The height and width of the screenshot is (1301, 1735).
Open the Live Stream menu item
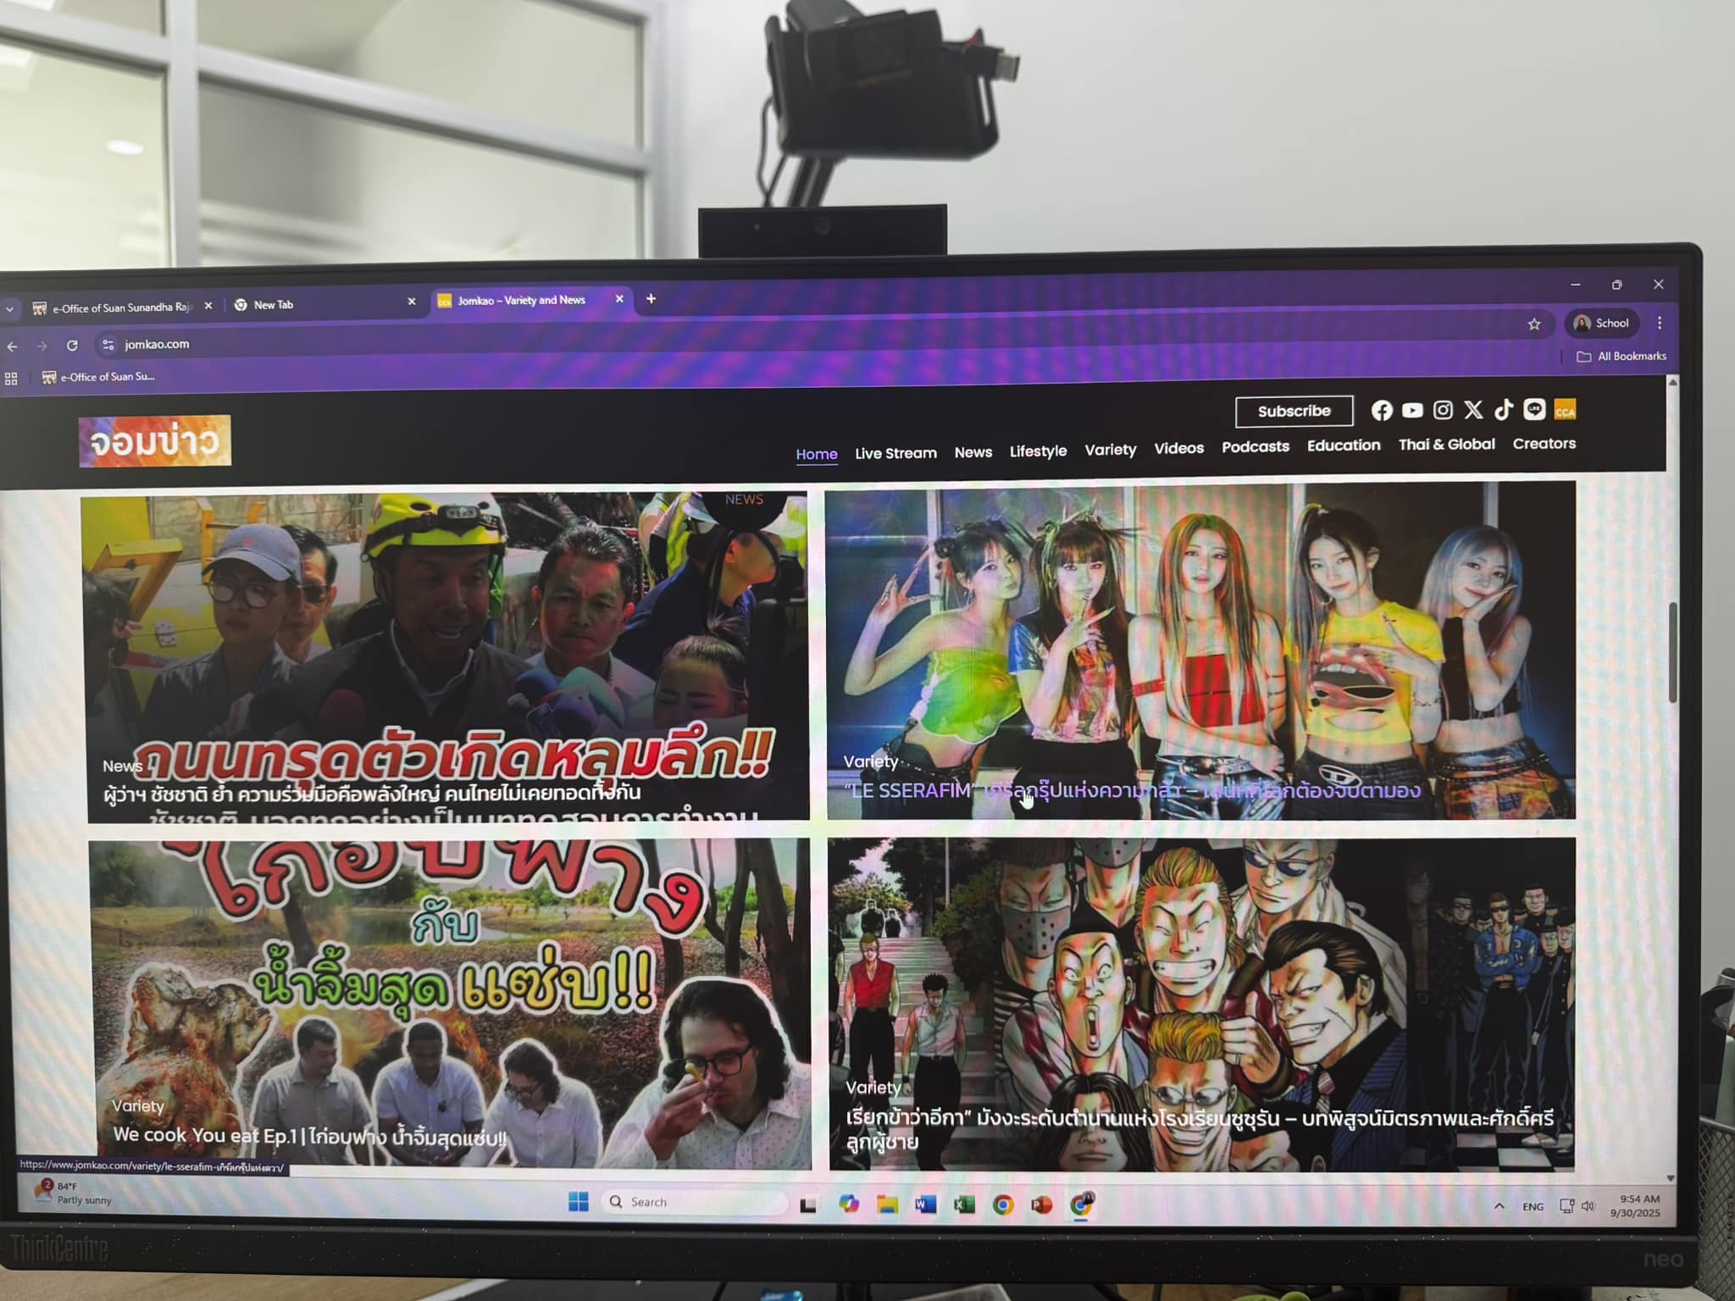(x=895, y=453)
